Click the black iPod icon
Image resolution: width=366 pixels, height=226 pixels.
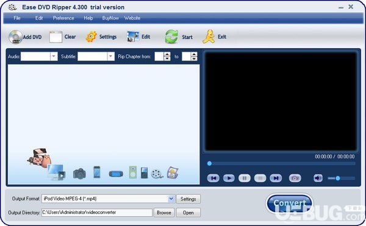tap(144, 172)
